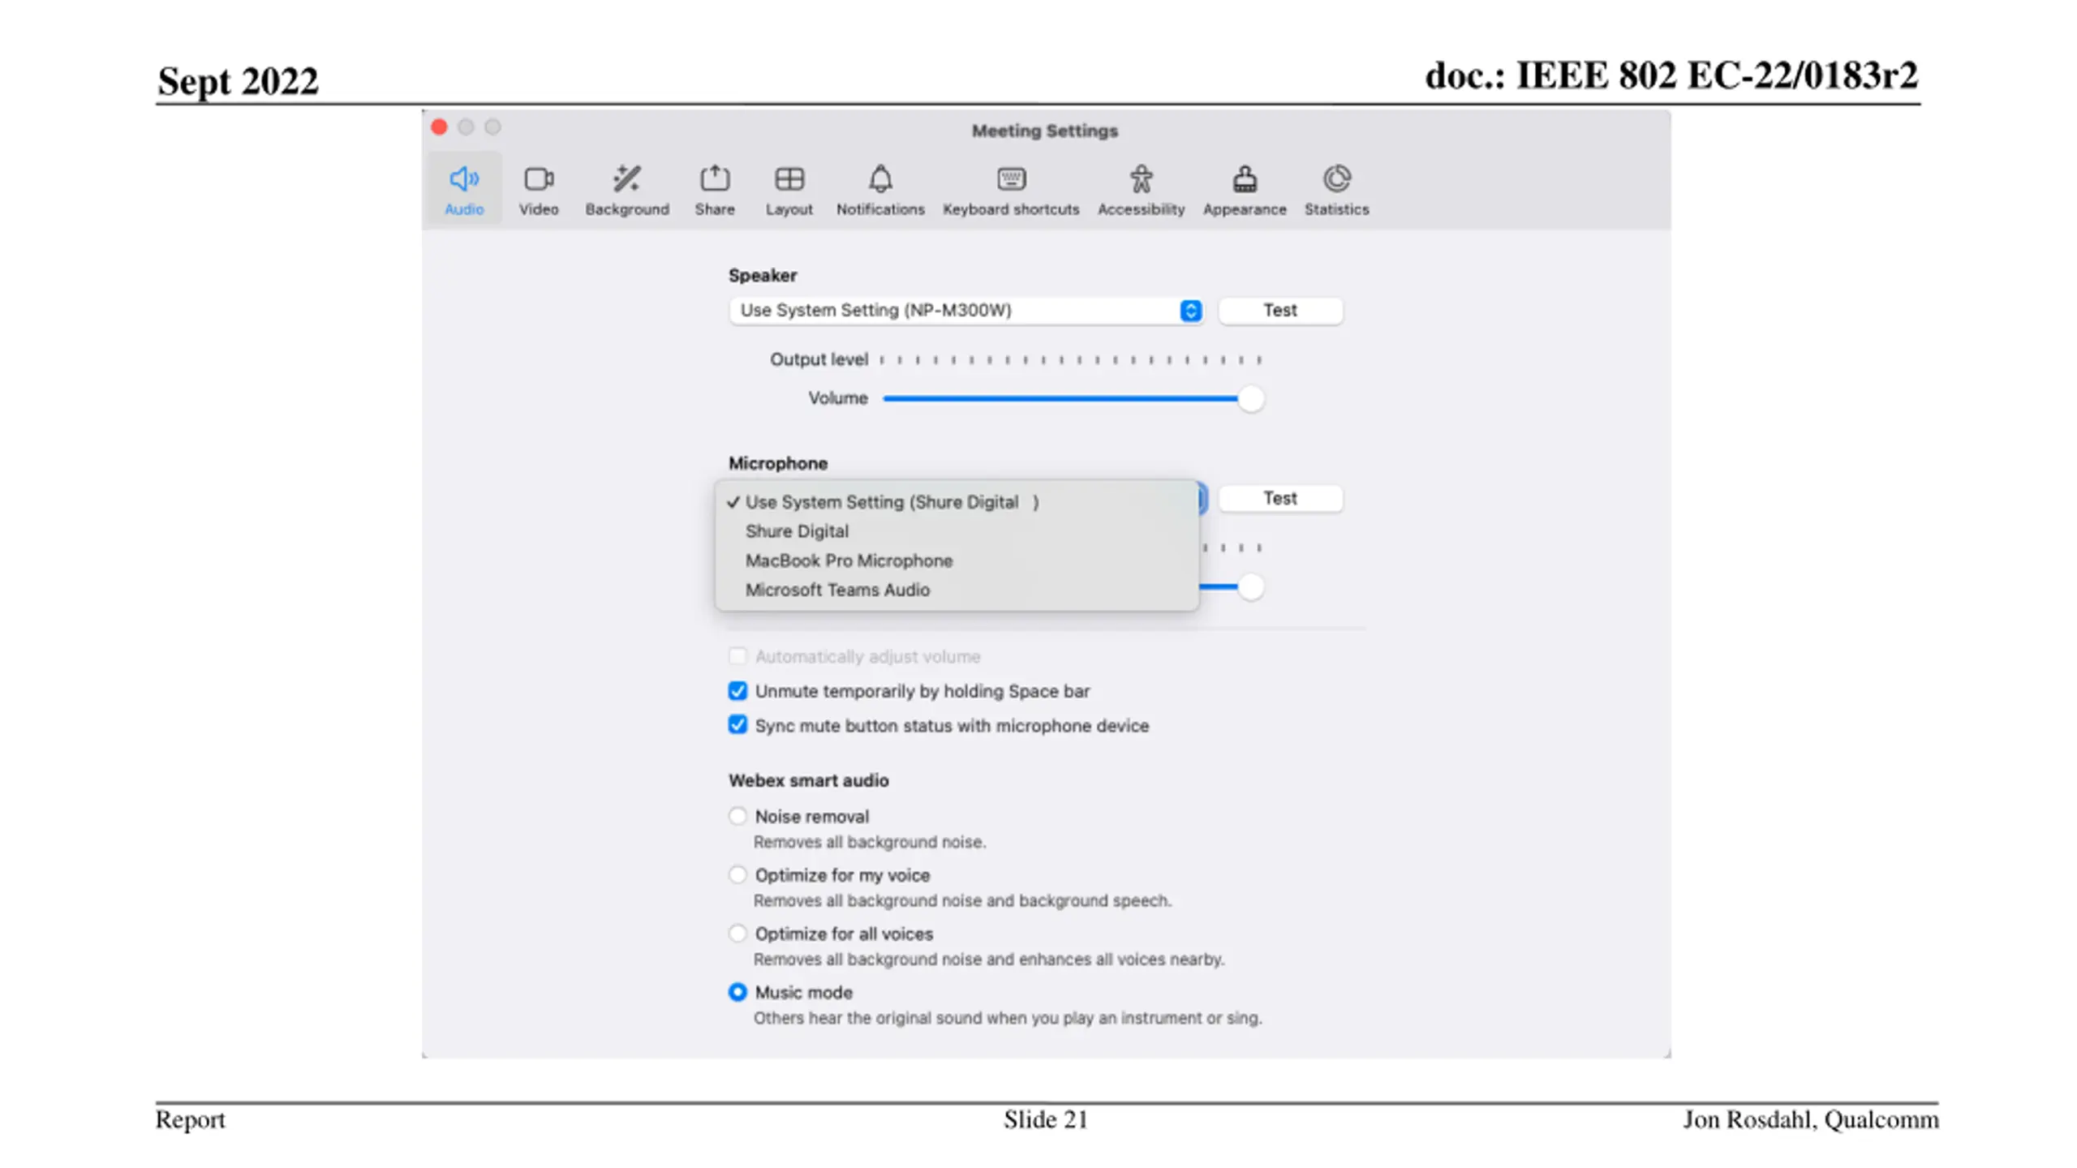Select Shure Digital microphone option

(956, 531)
